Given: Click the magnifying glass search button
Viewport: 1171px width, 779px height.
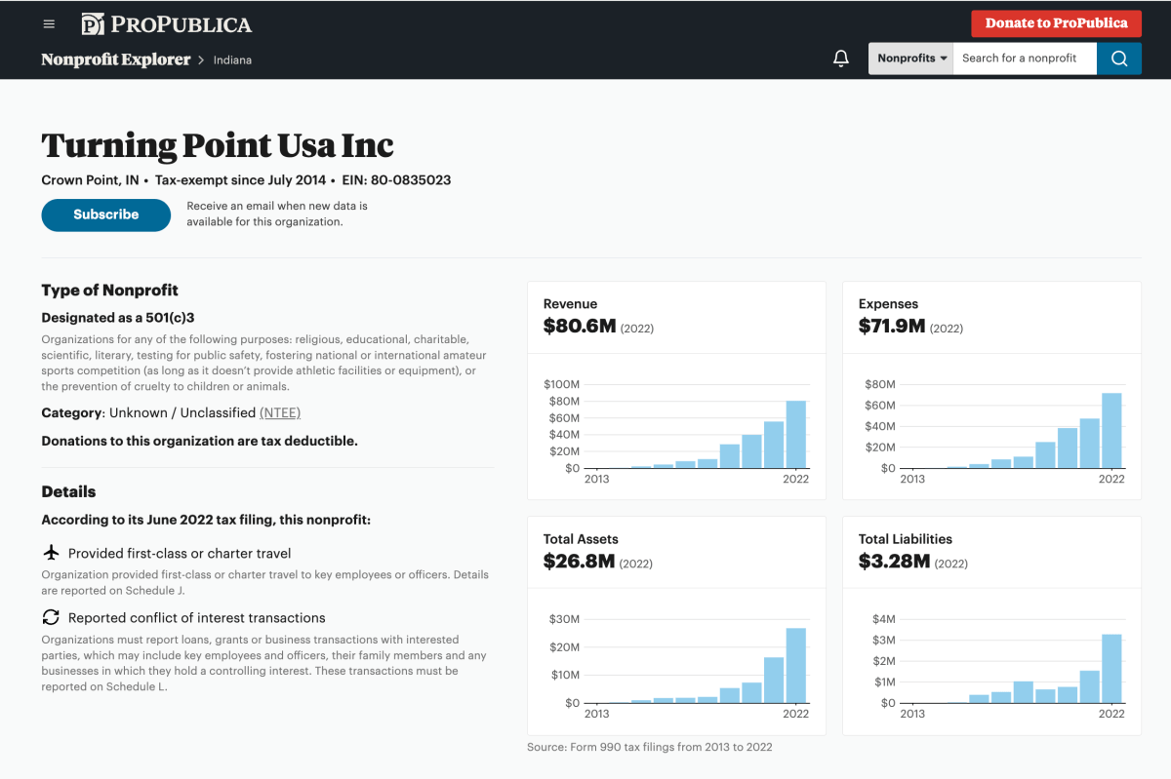Looking at the screenshot, I should (1119, 58).
